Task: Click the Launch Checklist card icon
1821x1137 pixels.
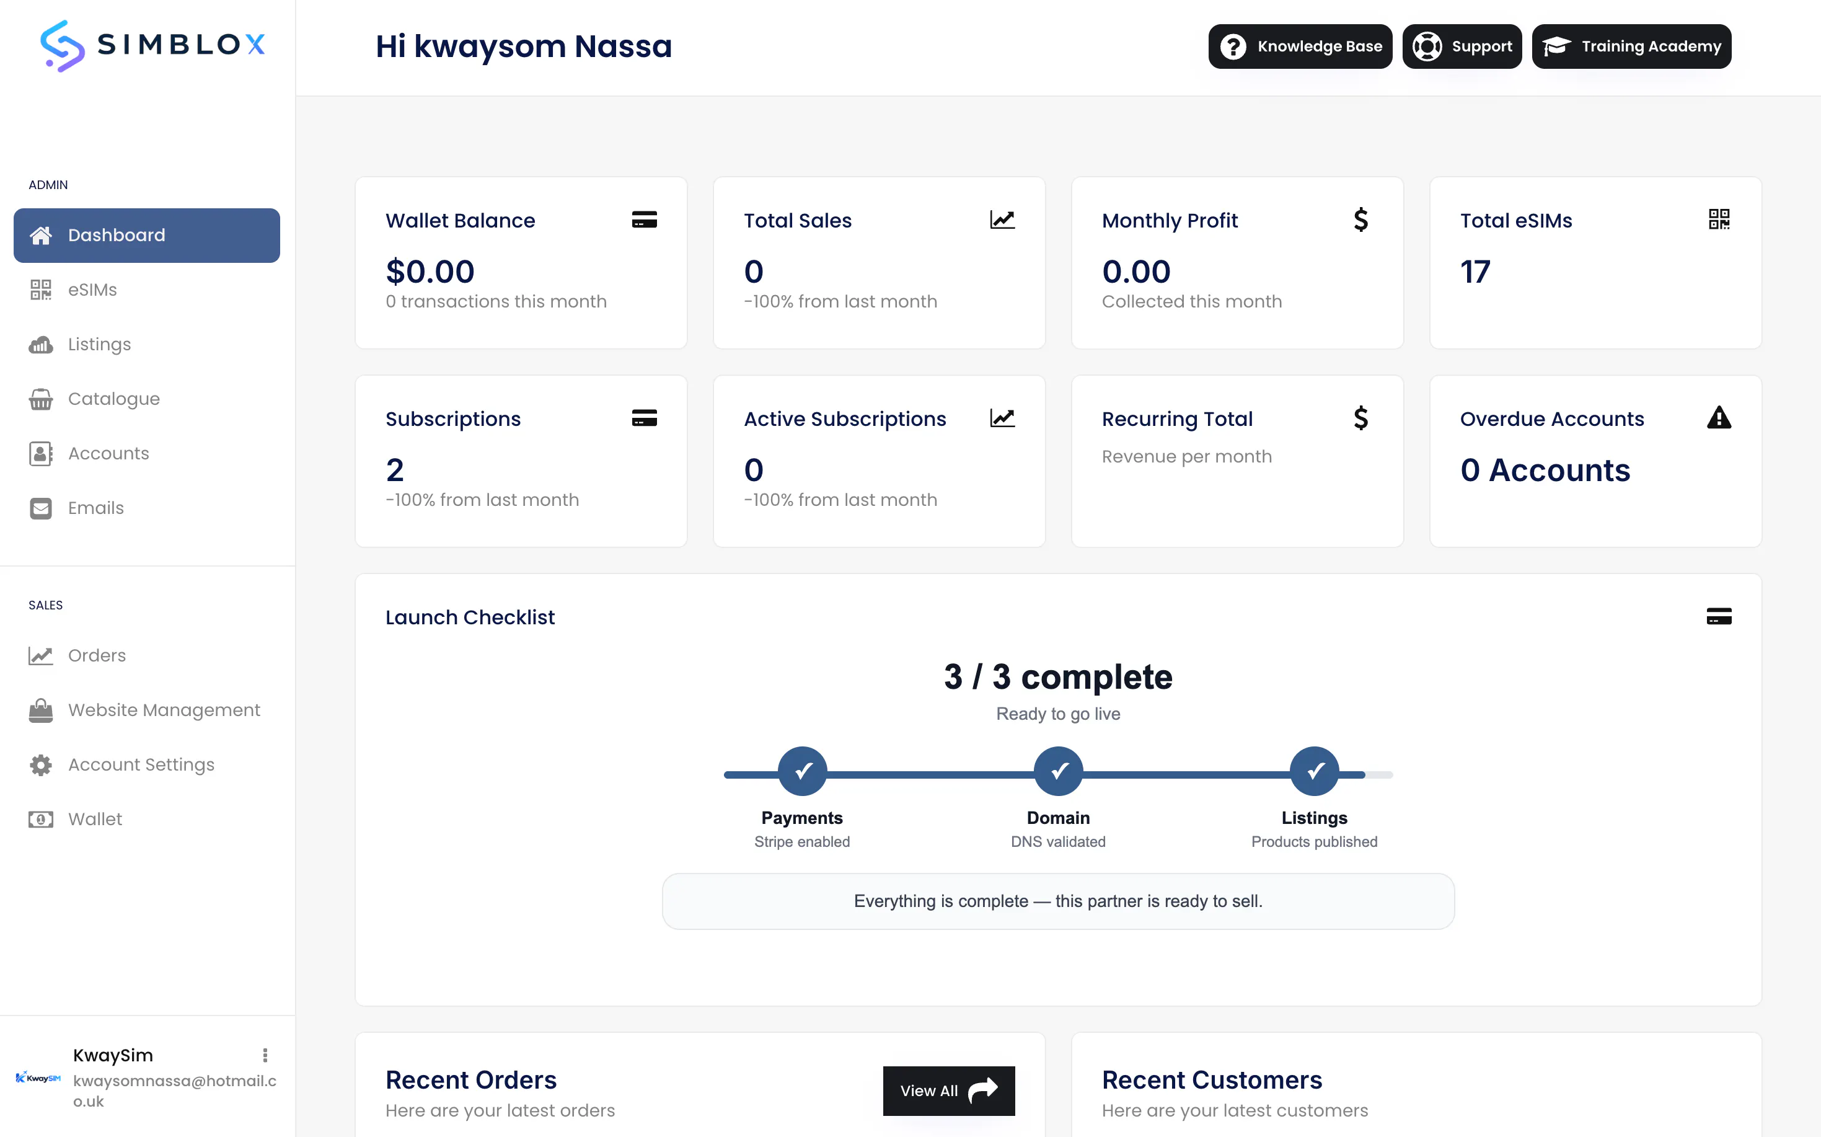Action: tap(1719, 617)
